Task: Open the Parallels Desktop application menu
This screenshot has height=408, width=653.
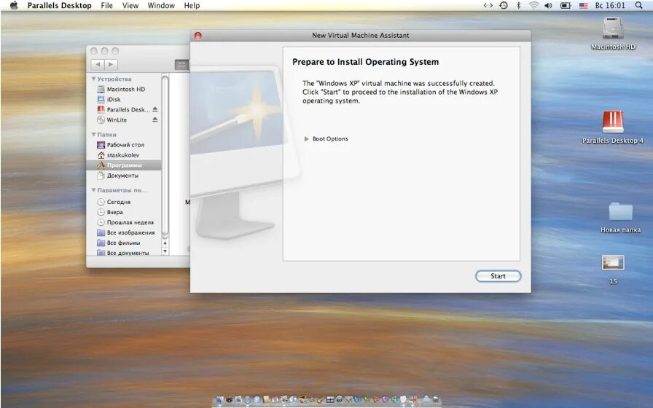Action: [x=59, y=5]
